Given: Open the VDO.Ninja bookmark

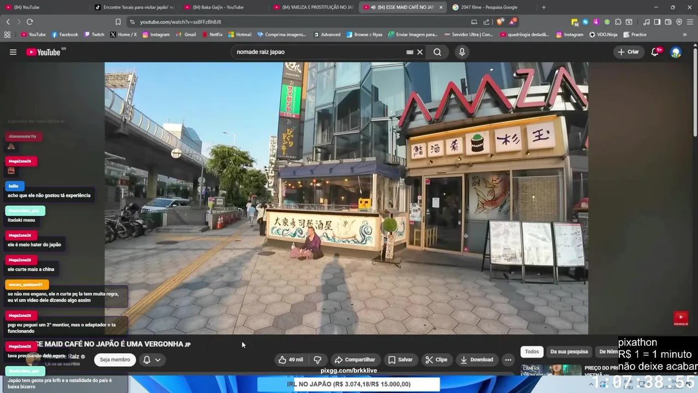Looking at the screenshot, I should pos(603,34).
